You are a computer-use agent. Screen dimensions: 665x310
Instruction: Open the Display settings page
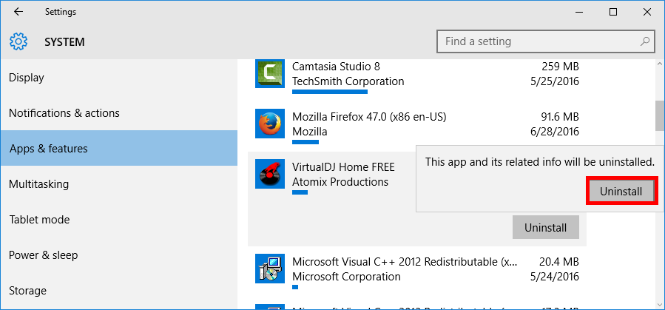point(27,78)
